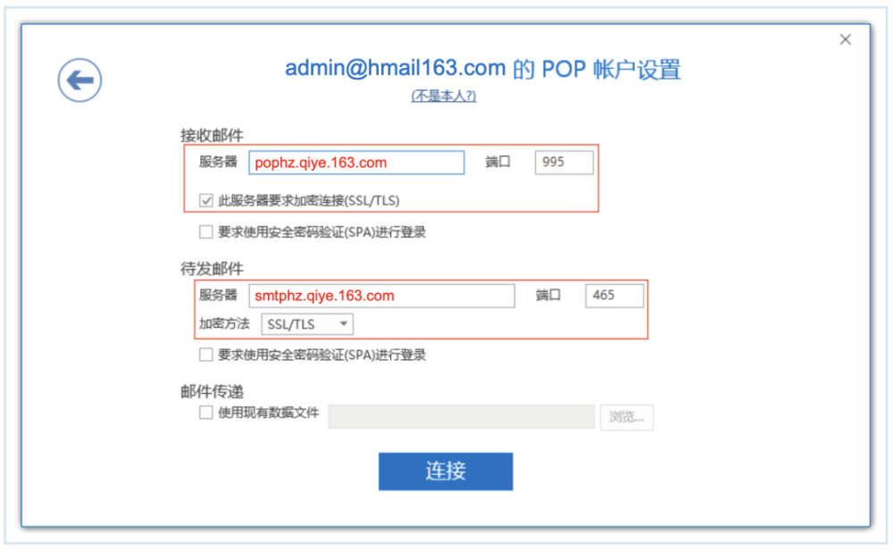The width and height of the screenshot is (893, 552).
Task: Focus the outgoing server field smtphz.qiye.163.com
Action: click(x=381, y=296)
